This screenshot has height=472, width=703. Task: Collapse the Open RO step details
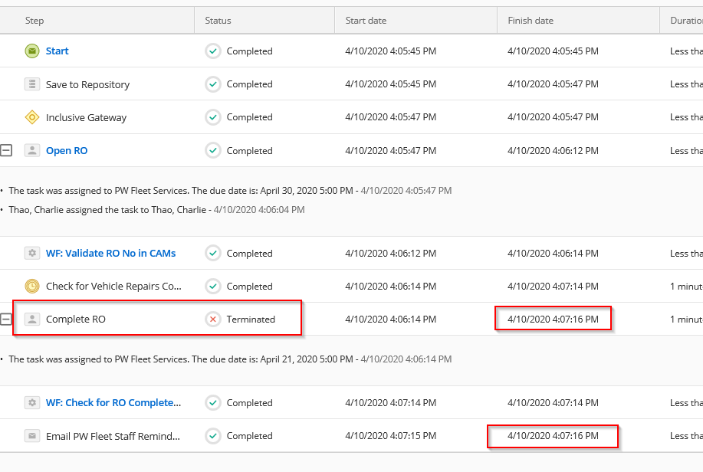click(x=6, y=151)
